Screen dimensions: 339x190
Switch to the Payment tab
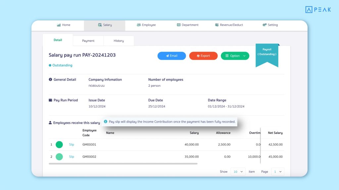coord(88,41)
